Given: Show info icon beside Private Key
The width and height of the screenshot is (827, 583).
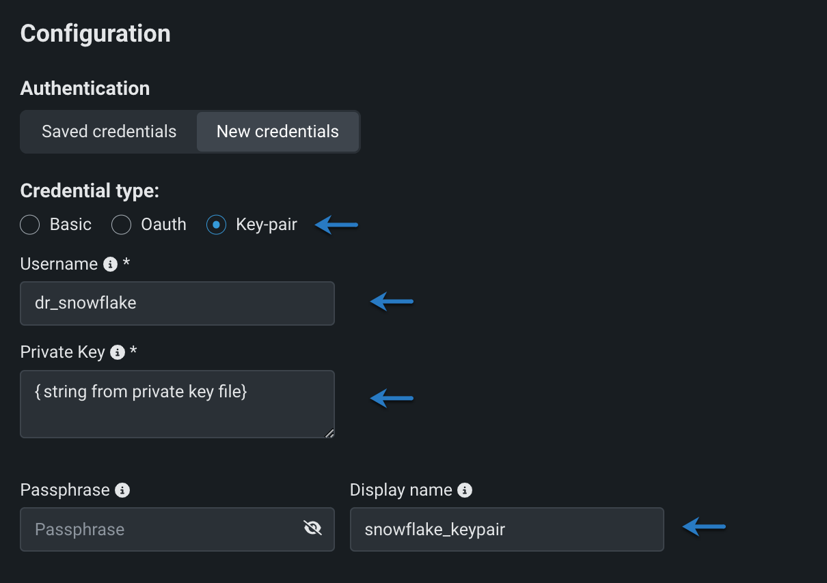Looking at the screenshot, I should point(118,352).
